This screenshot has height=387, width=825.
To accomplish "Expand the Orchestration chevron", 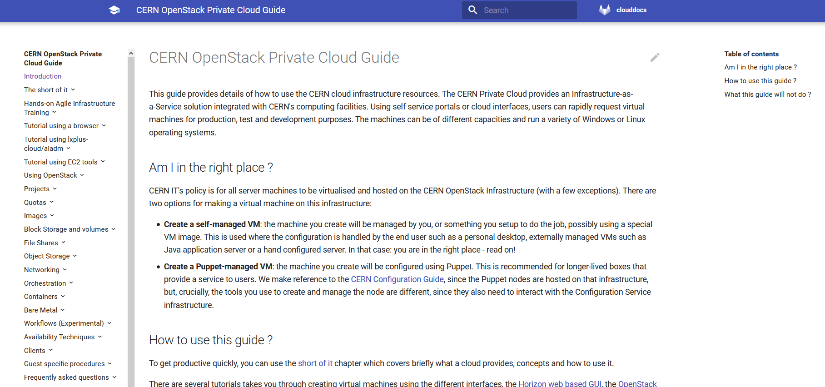I will point(71,283).
